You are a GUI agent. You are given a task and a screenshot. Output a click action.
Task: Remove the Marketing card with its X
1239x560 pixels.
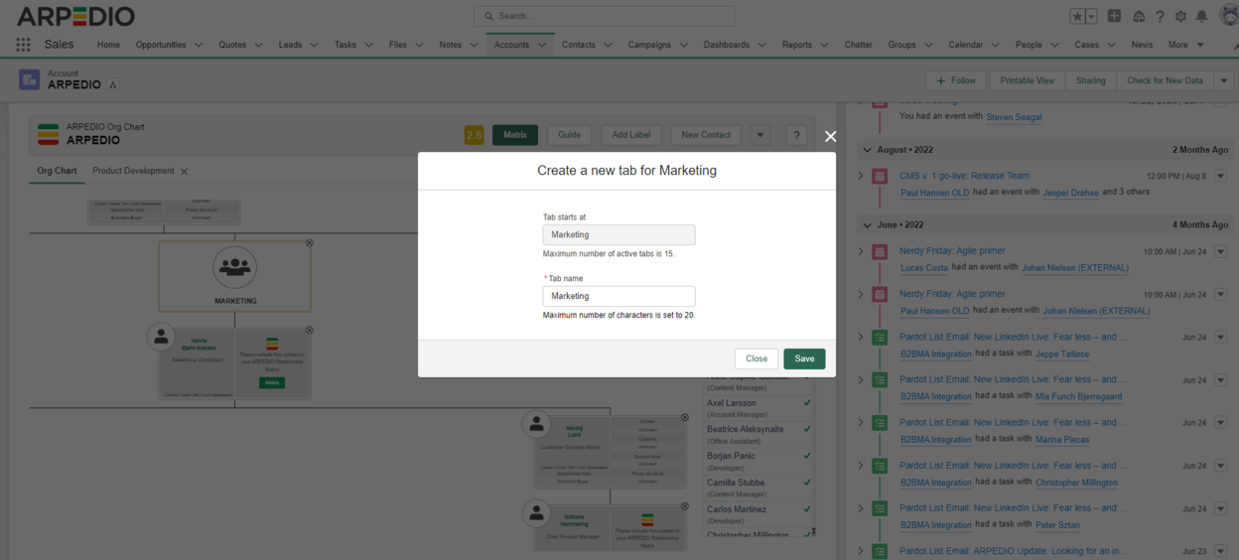click(309, 243)
